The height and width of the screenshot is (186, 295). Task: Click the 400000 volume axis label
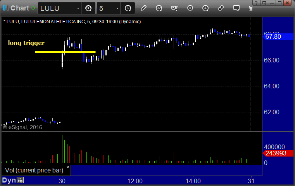[274, 147]
